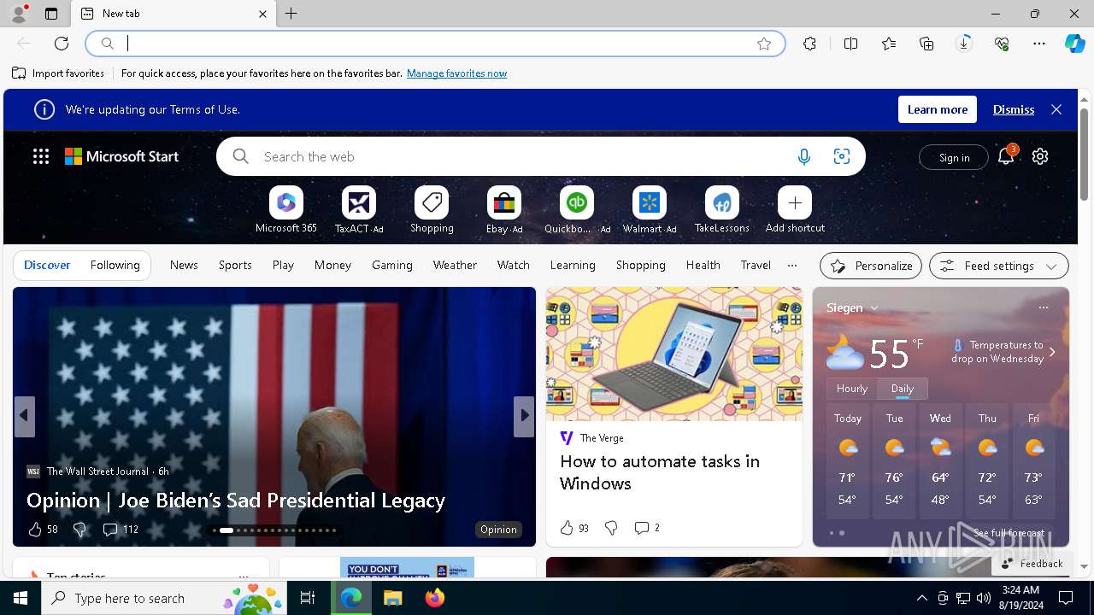1094x615 pixels.
Task: Open the TaxACT shortcut
Action: [359, 210]
